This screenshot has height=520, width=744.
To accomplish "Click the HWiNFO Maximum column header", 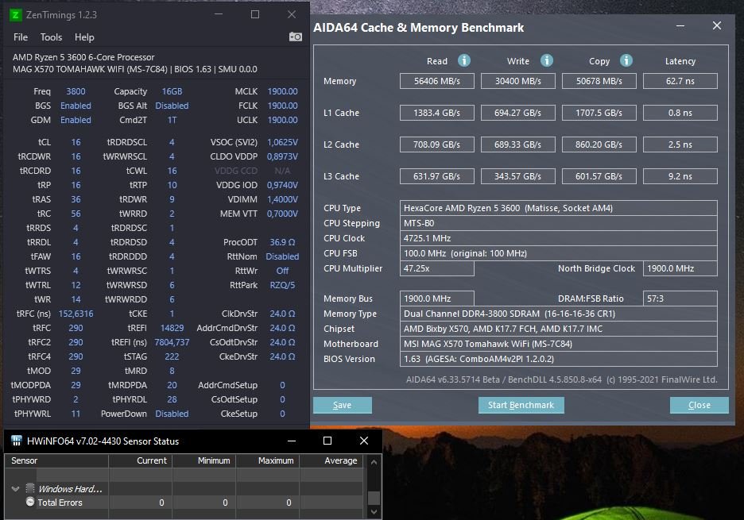I will tap(268, 460).
